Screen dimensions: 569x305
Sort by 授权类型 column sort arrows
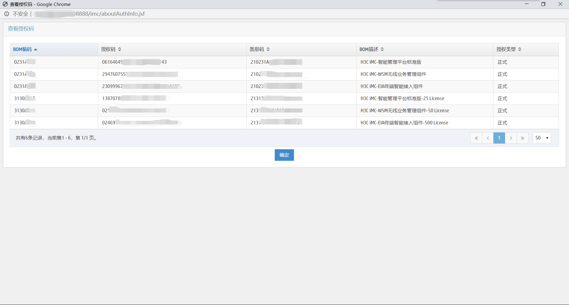pyautogui.click(x=520, y=49)
